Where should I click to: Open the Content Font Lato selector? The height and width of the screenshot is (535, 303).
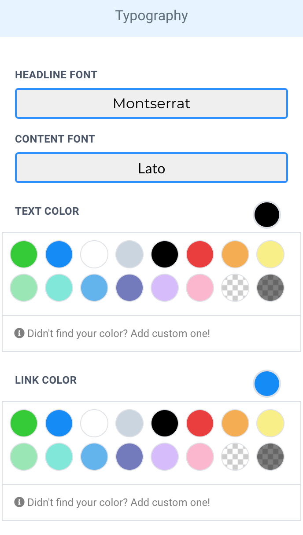pos(151,168)
